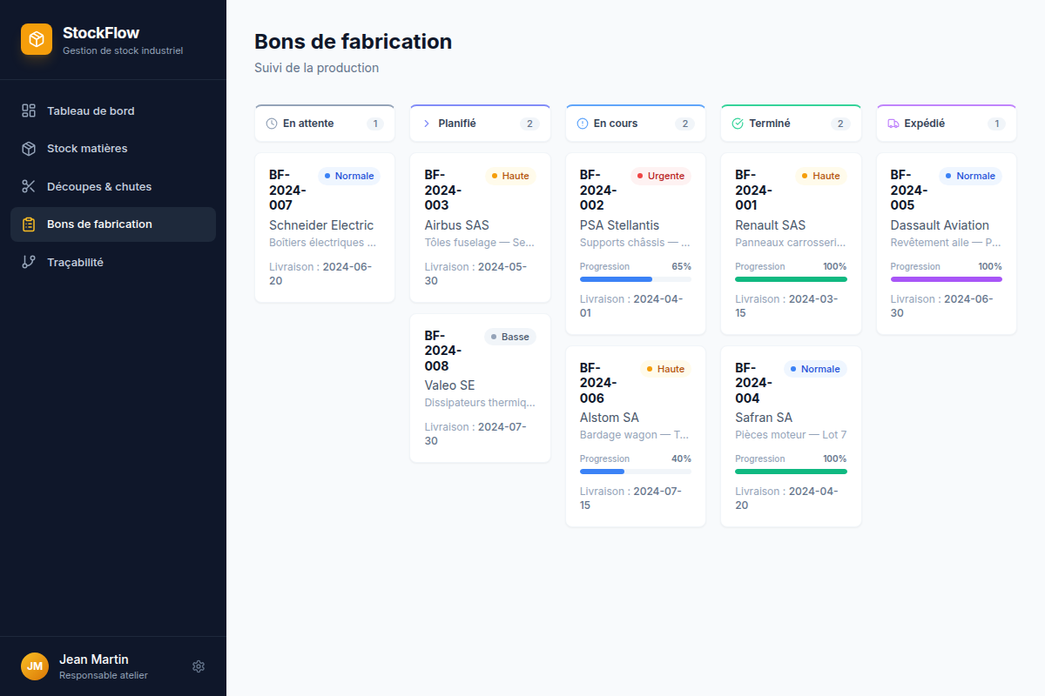This screenshot has height=696, width=1045.
Task: Click the Haute badge on Renault SAS card
Action: (x=821, y=176)
